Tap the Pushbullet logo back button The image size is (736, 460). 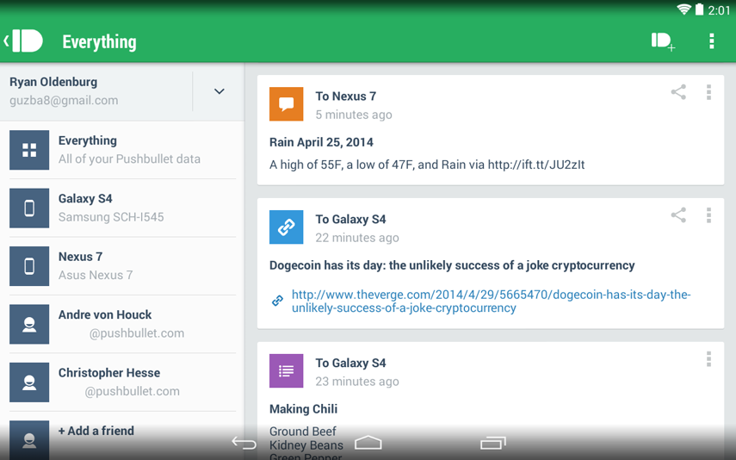click(23, 40)
